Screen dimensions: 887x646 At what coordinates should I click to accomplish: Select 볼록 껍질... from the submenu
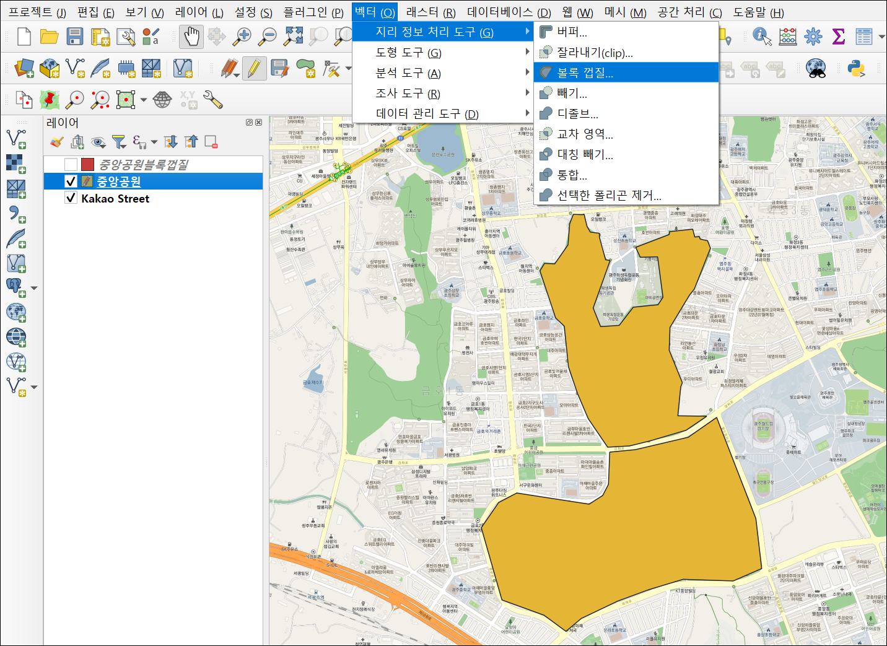626,72
